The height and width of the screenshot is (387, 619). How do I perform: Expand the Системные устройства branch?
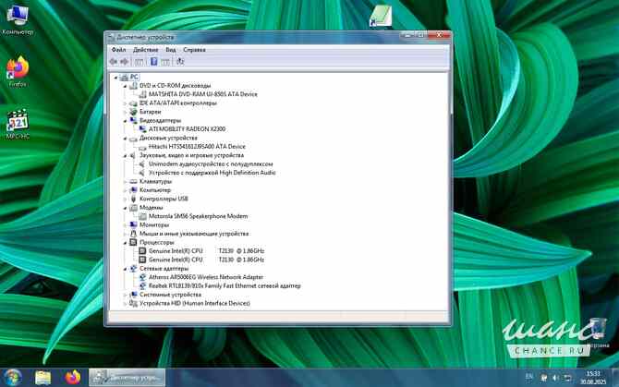[125, 295]
